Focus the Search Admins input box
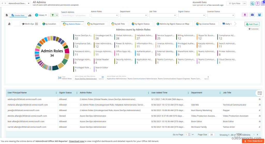The image size is (265, 144). (x=75, y=15)
